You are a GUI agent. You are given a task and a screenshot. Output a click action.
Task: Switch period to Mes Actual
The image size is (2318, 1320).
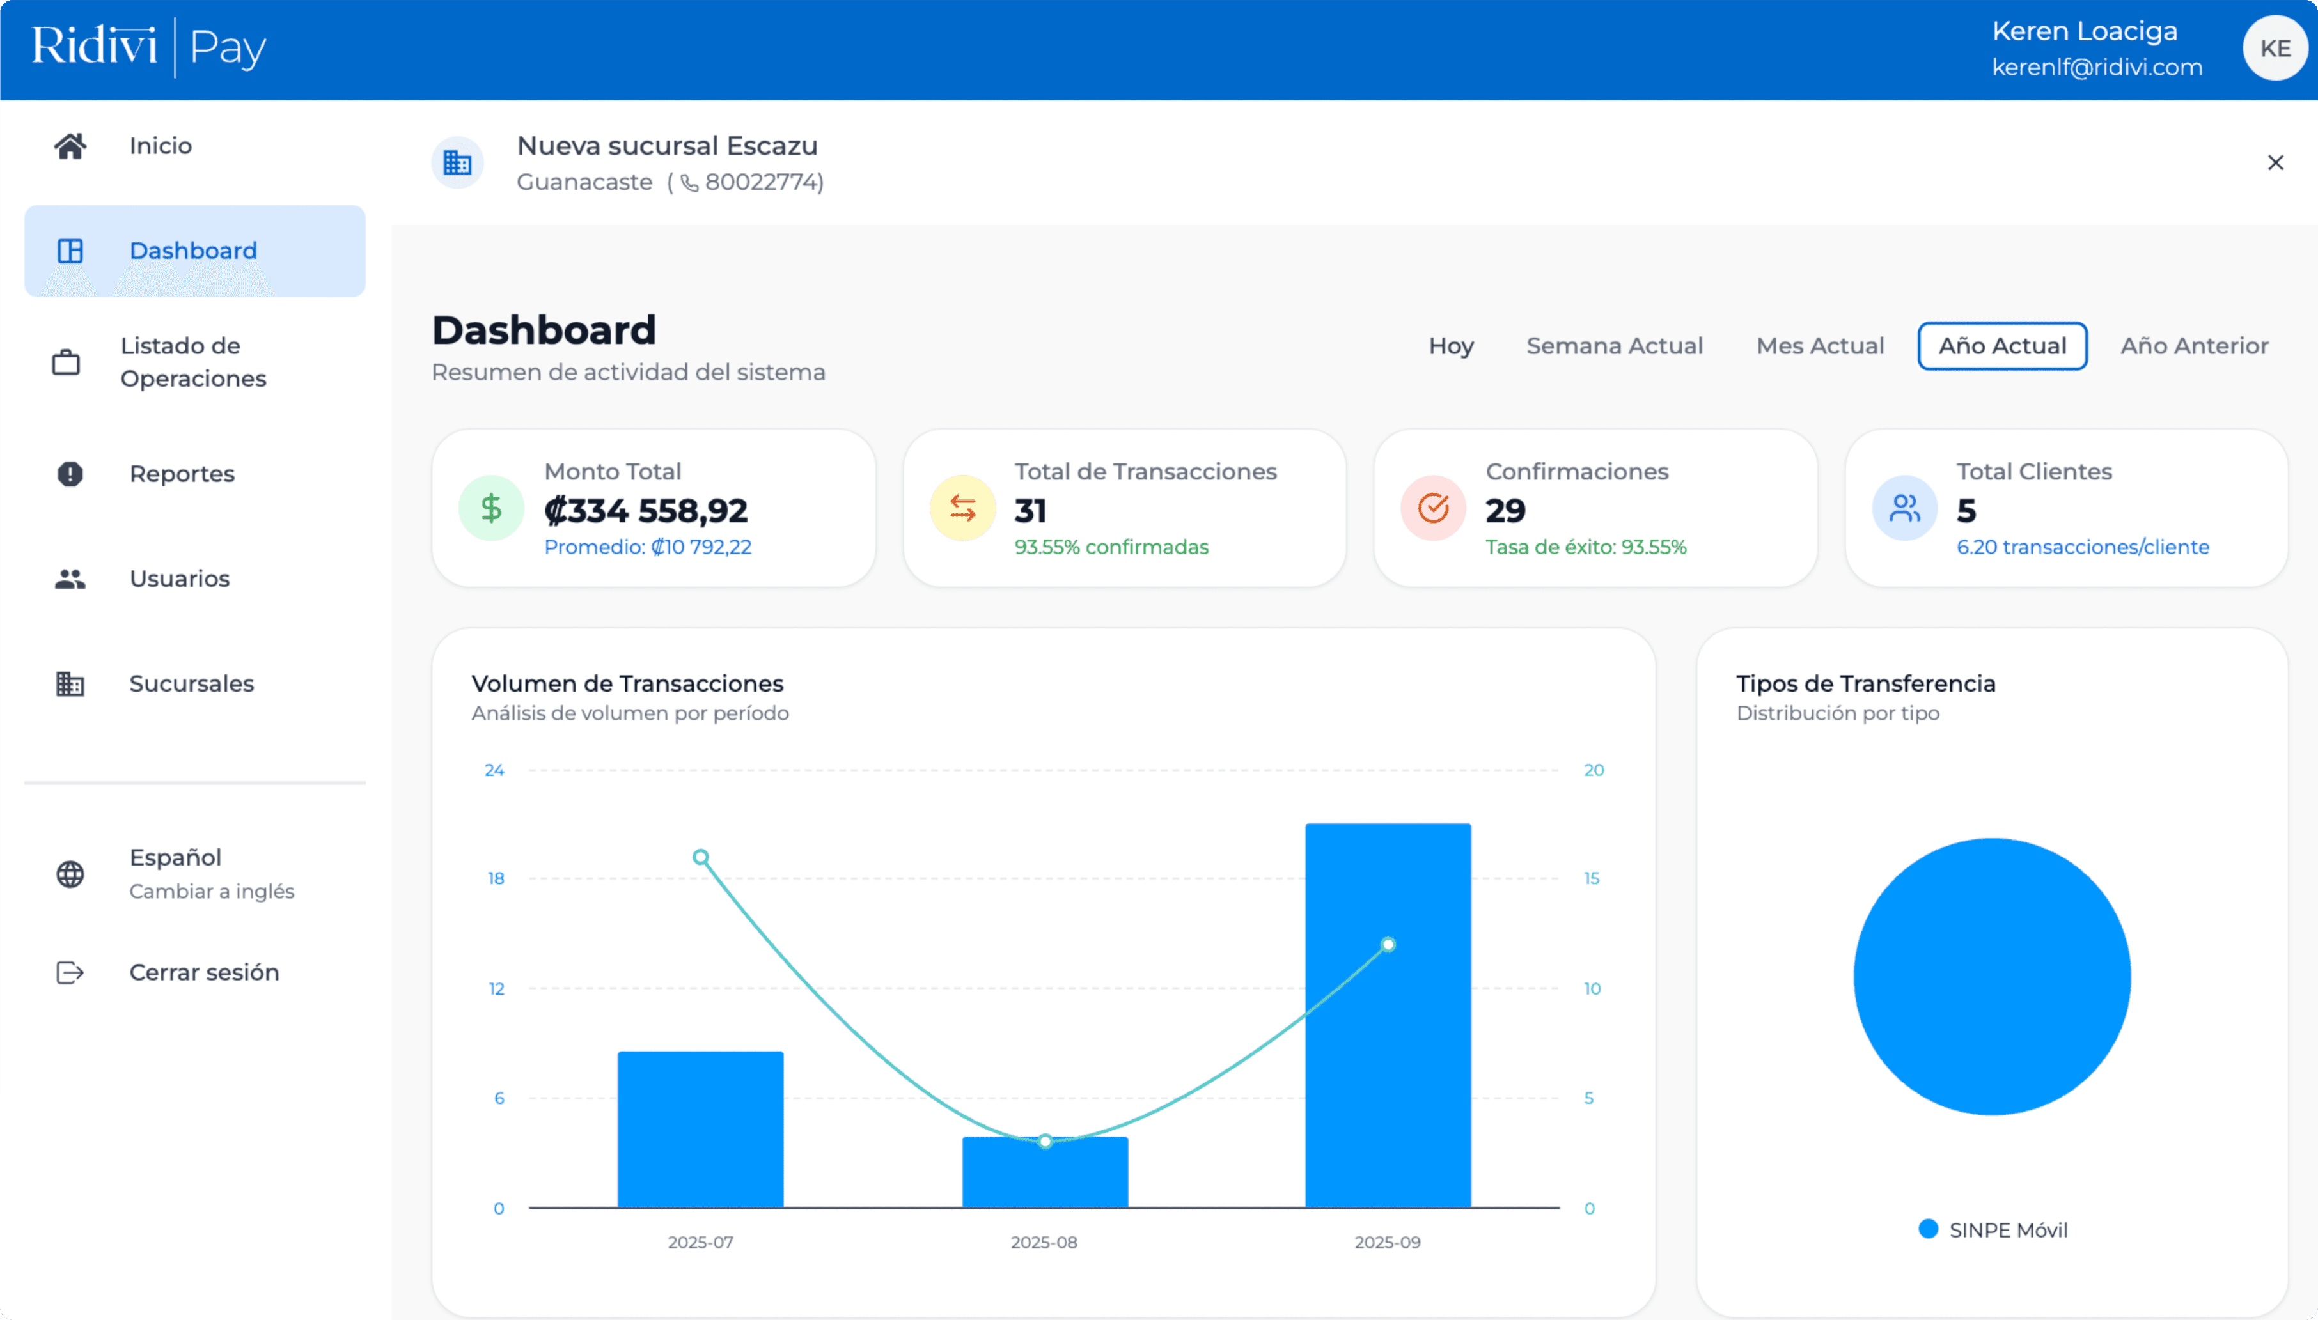[1819, 345]
